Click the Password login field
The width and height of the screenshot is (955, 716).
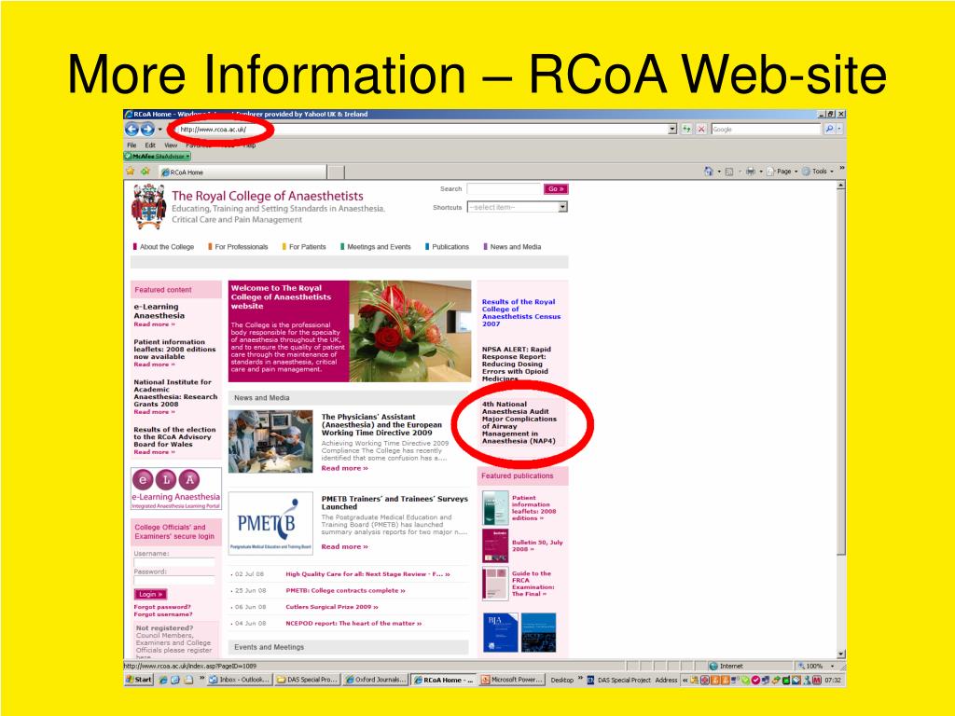pos(174,580)
